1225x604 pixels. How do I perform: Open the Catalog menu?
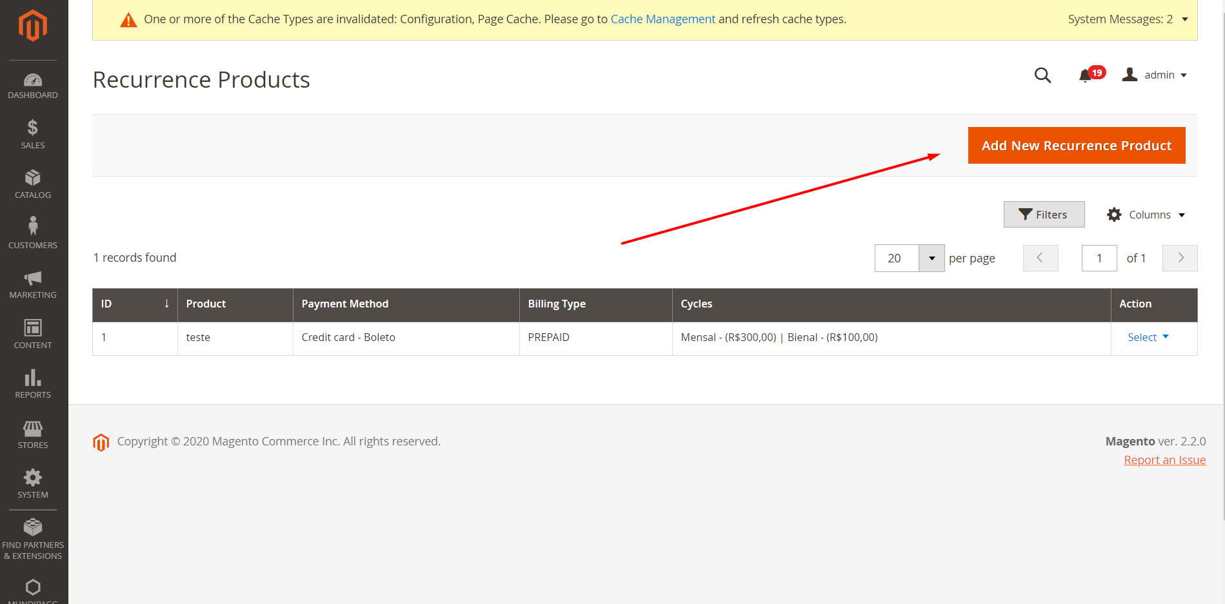[x=33, y=184]
